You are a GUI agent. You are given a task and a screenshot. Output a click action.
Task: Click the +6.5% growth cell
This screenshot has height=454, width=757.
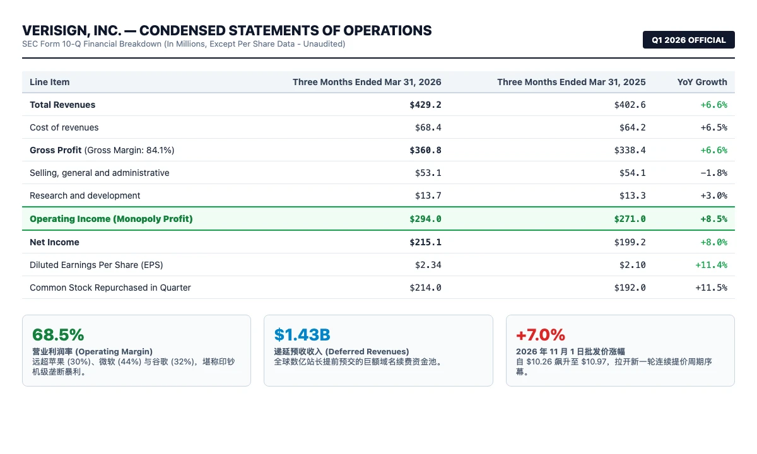coord(713,127)
